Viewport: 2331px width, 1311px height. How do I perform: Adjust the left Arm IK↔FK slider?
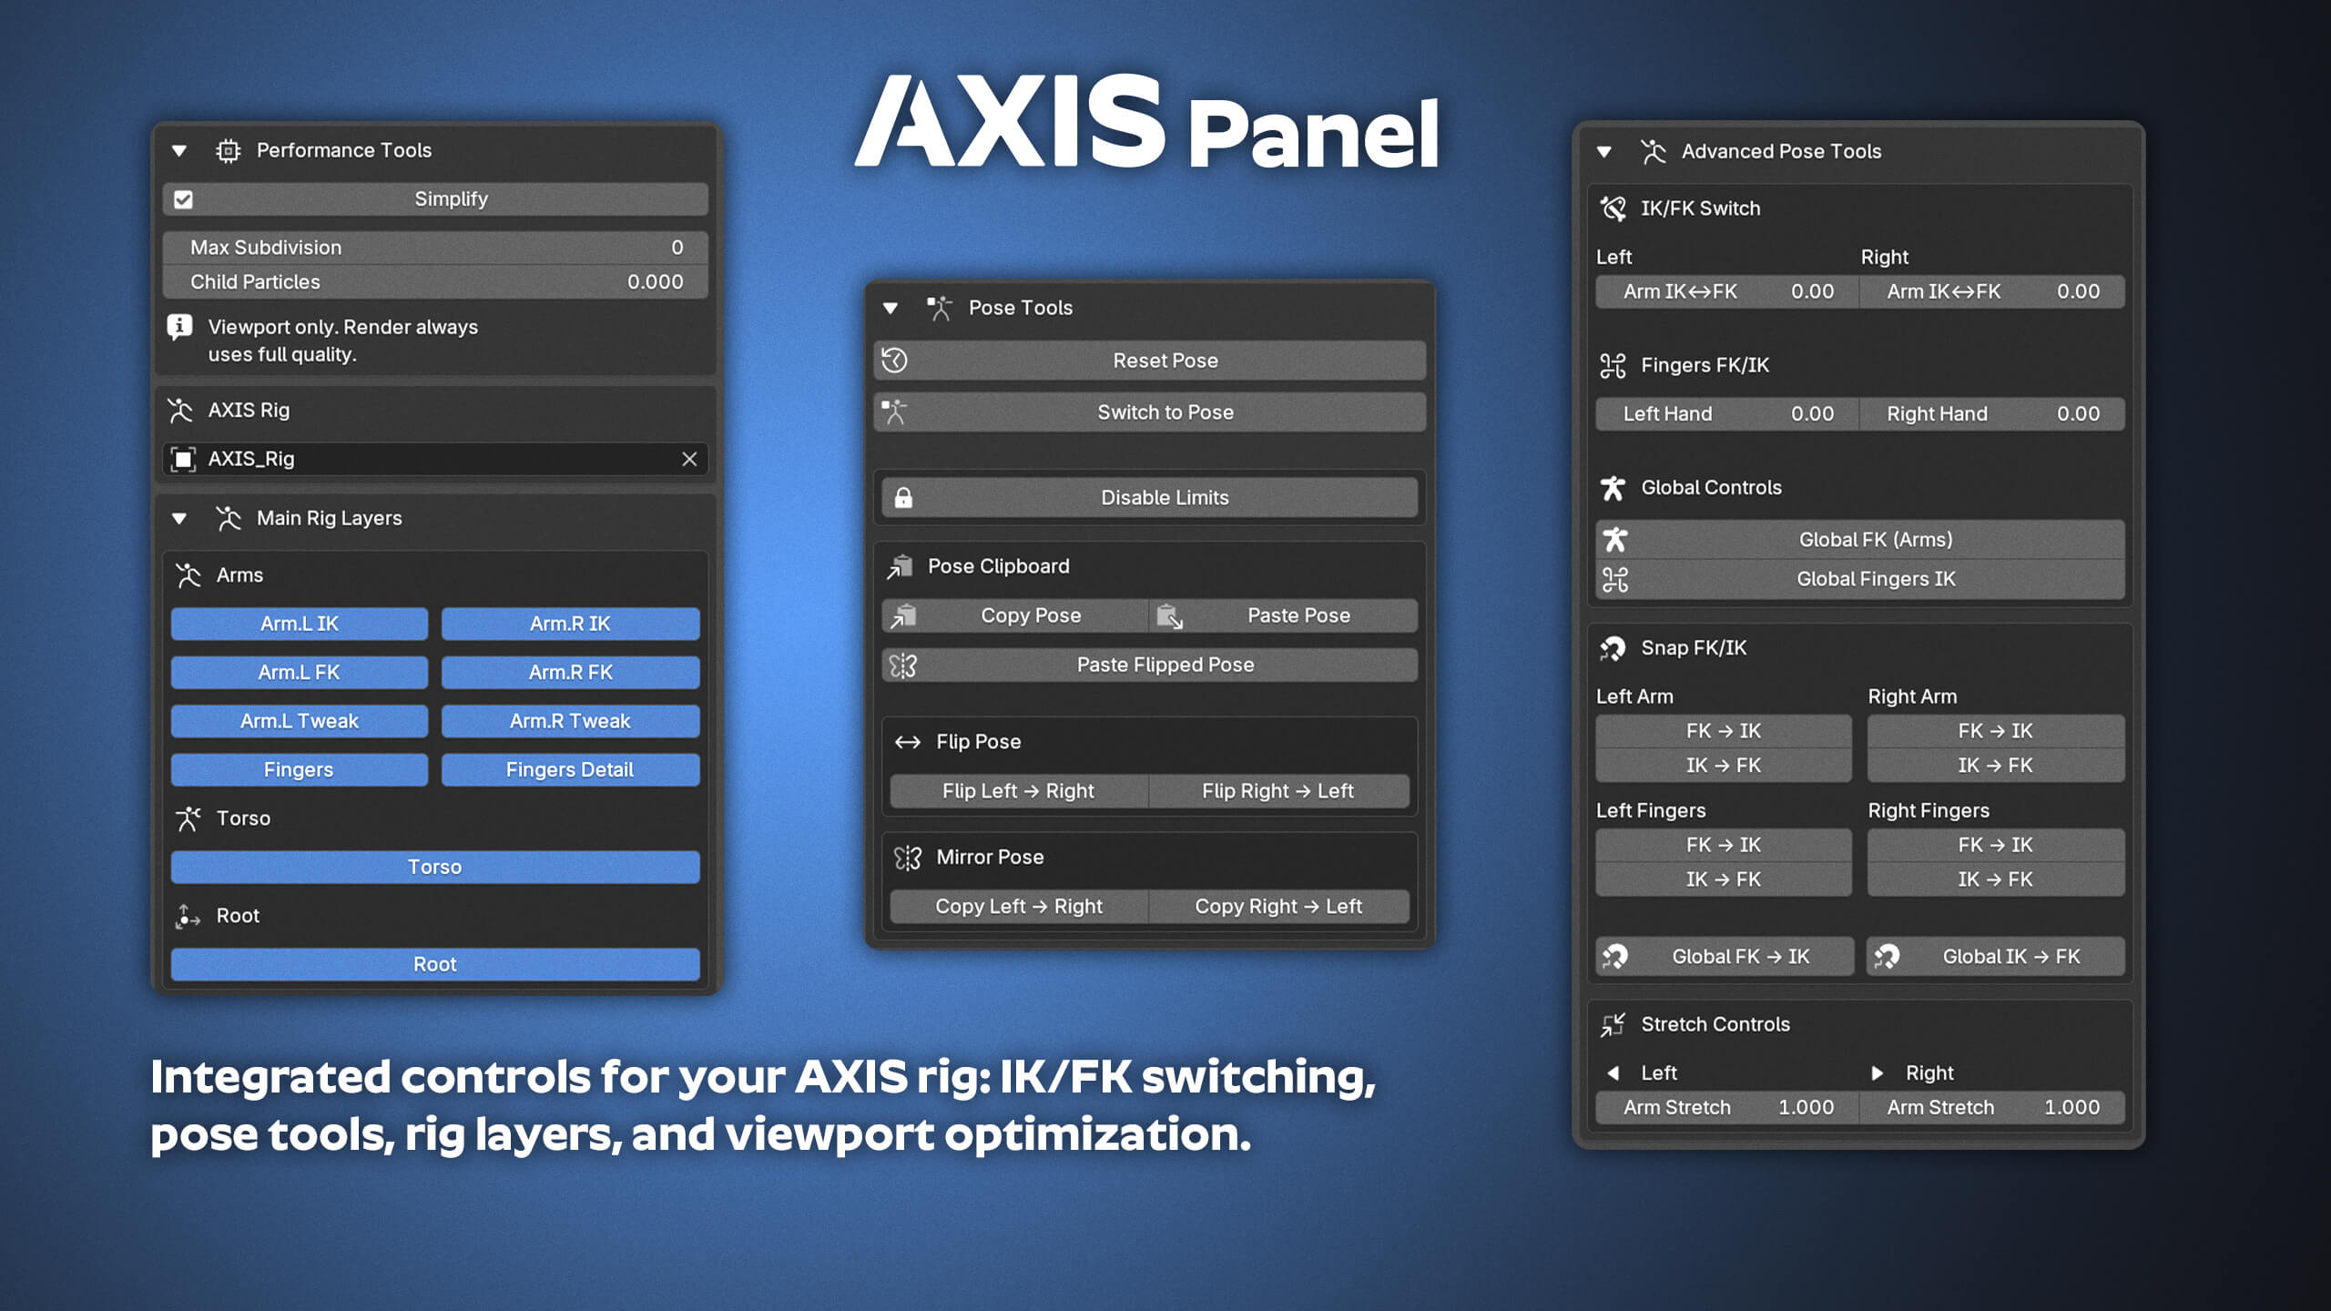point(1727,292)
